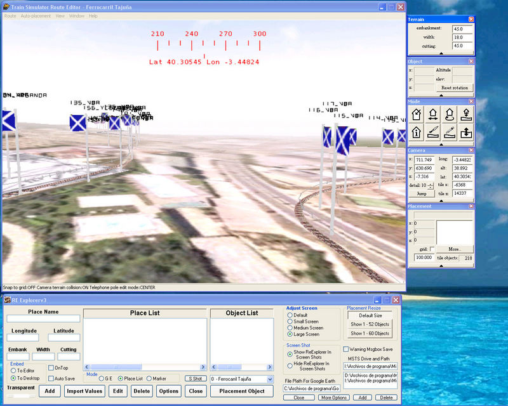
Task: Select the flat terrain pencil tool
Action: pyautogui.click(x=449, y=132)
